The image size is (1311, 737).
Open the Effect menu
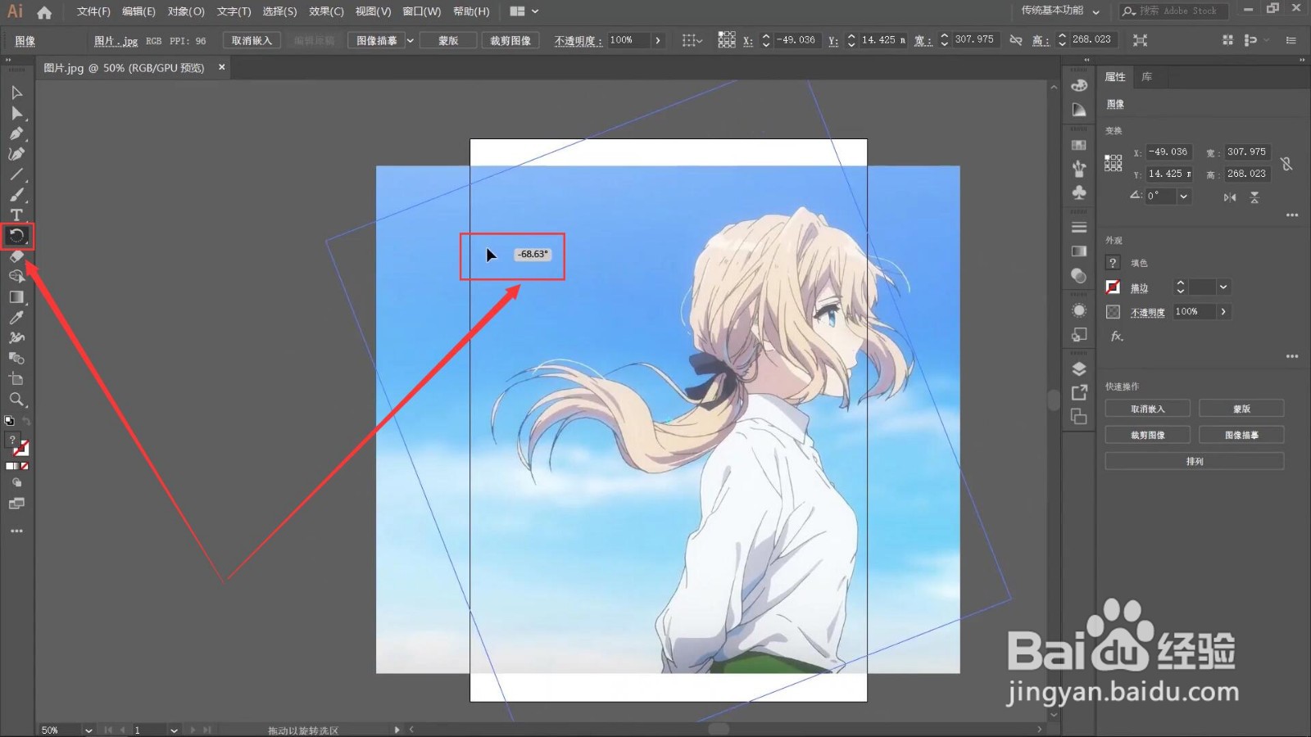(x=326, y=11)
